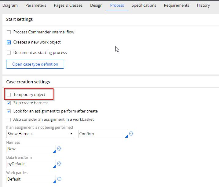Select the Process tab
This screenshot has width=219, height=187.
pos(117,5)
